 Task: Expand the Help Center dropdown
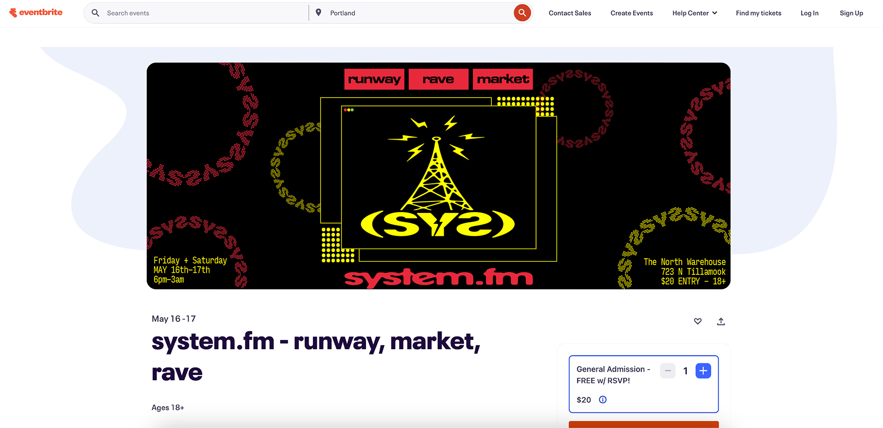tap(694, 13)
